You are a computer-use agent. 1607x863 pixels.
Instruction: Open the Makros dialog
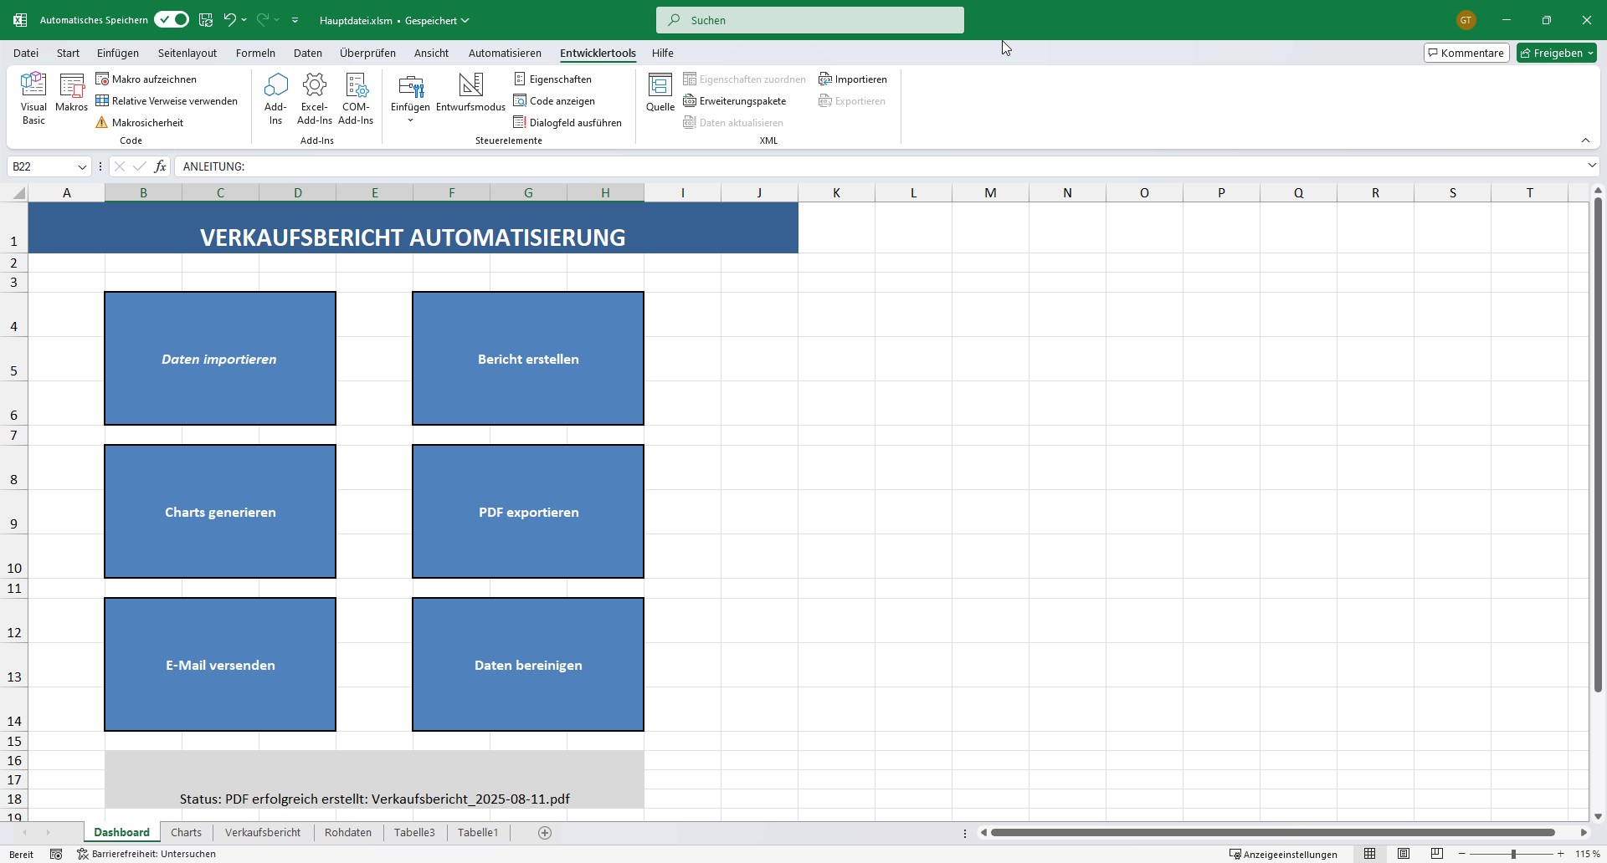[x=71, y=94]
